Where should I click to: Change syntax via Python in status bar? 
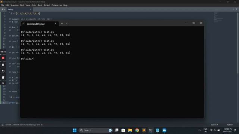[230, 125]
